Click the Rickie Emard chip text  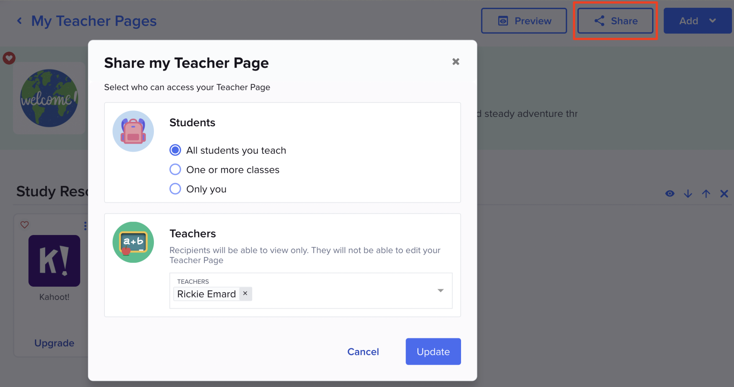click(206, 294)
